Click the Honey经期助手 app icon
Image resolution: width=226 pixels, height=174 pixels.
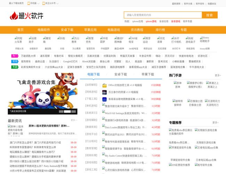[205, 39]
